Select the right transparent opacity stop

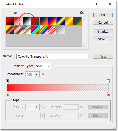[x=108, y=82]
